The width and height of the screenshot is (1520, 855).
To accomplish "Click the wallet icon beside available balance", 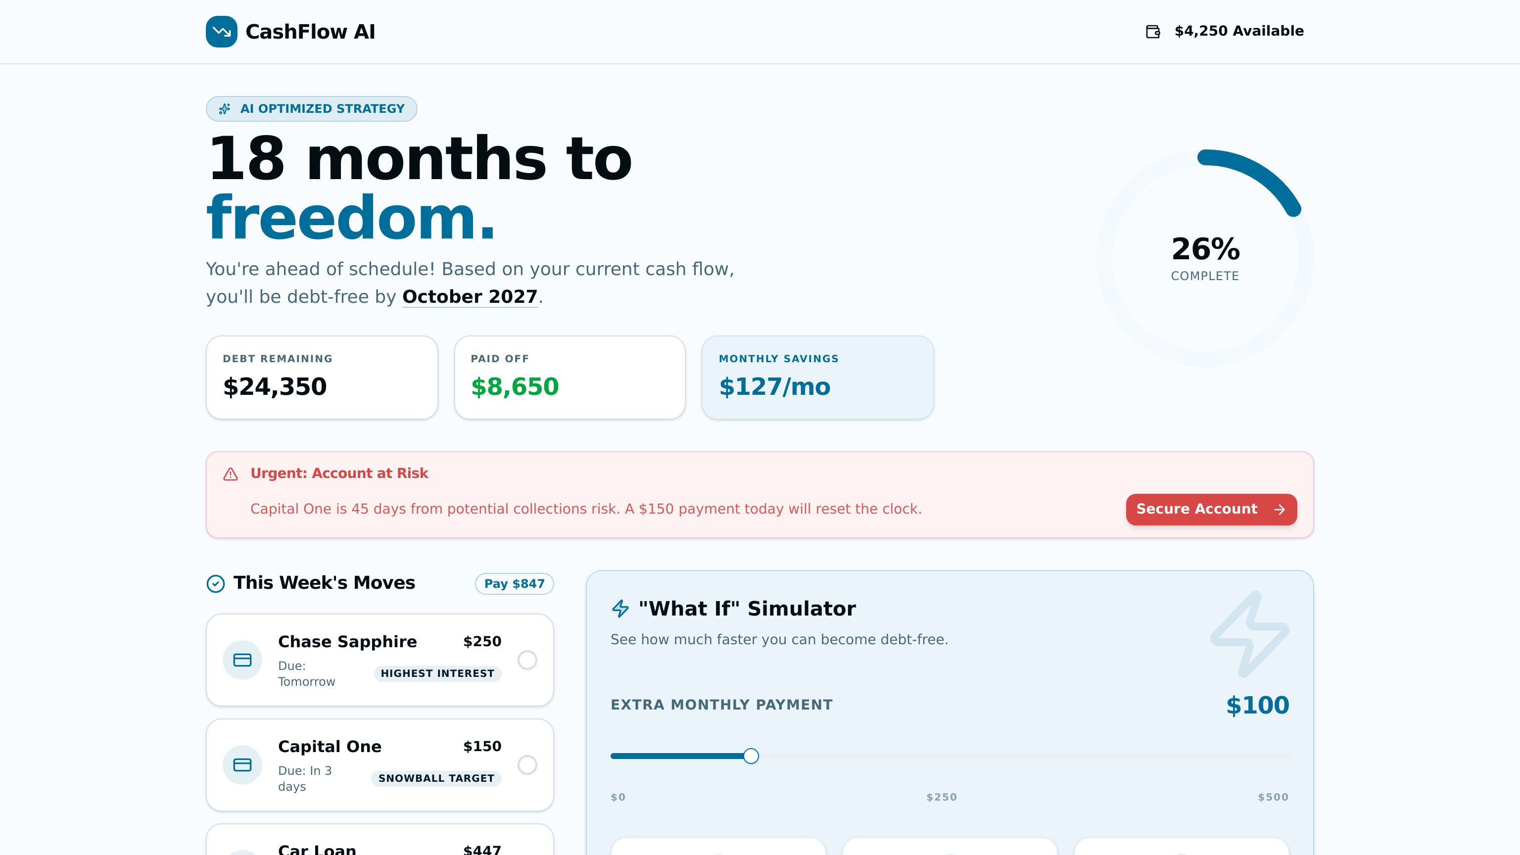I will click(1152, 31).
